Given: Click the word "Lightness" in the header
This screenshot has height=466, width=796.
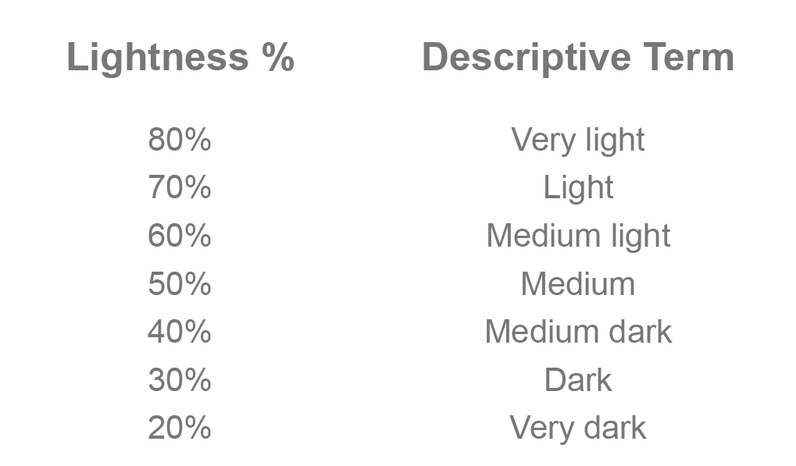Looking at the screenshot, I should 158,58.
